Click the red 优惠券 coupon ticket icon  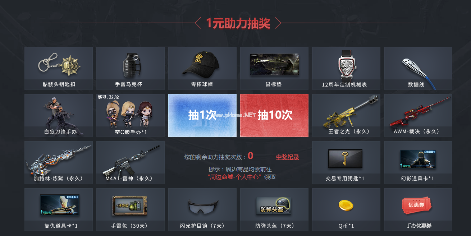tap(417, 206)
